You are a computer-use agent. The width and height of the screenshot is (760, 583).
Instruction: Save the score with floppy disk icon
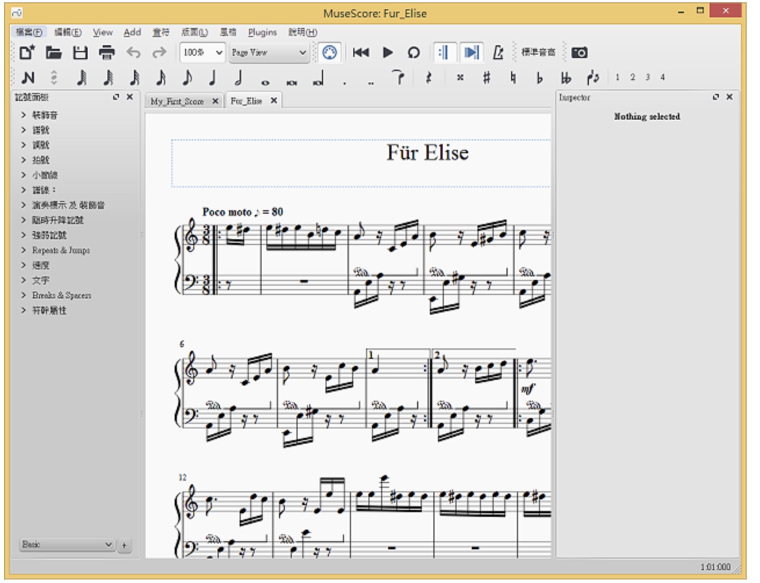[80, 53]
